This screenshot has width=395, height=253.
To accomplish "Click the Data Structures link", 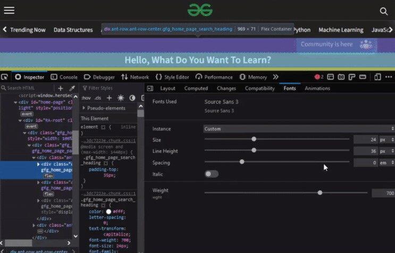I will (73, 30).
